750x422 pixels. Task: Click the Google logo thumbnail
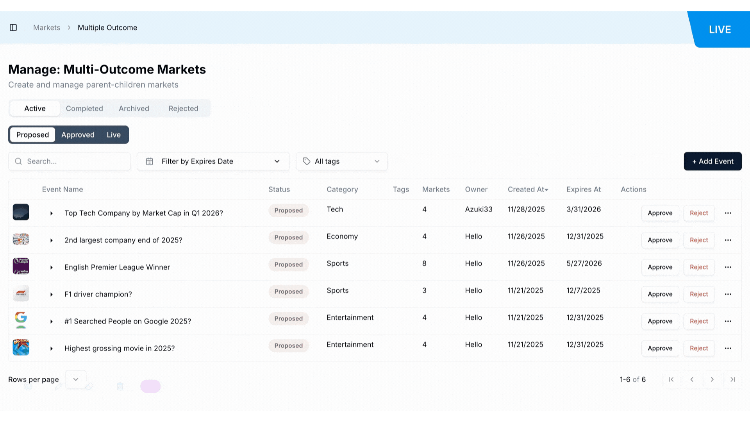[21, 320]
